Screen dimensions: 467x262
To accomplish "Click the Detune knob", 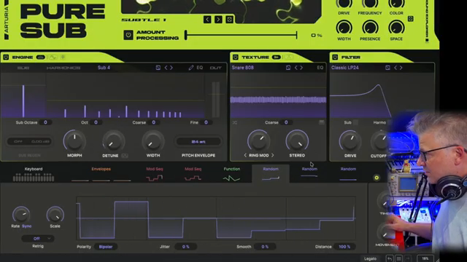I will (114, 140).
